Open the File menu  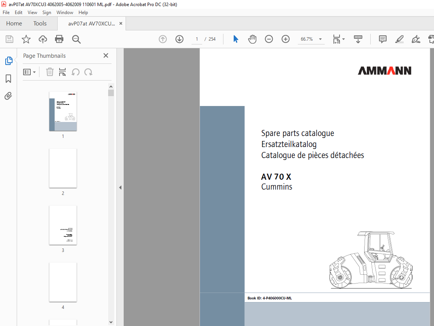click(x=6, y=13)
